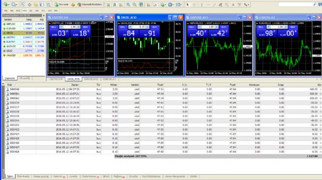Toggle the Data Window crosshair-circle icon
The image size is (322, 180).
30,4
